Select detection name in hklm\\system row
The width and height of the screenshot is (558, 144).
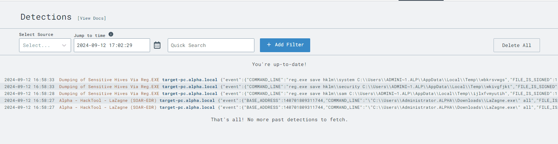pyautogui.click(x=109, y=80)
